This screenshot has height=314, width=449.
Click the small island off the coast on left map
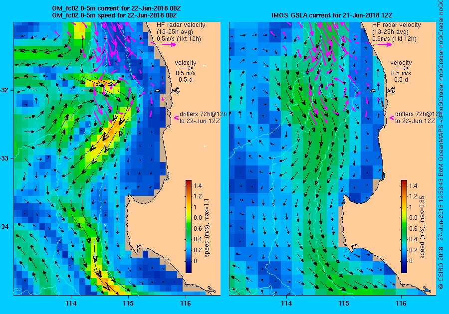click(157, 91)
